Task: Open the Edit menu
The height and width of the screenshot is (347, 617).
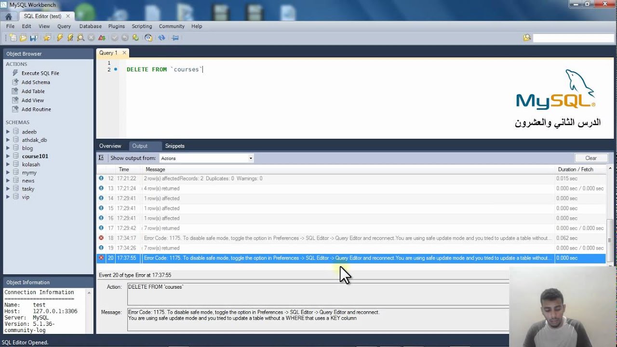Action: pos(27,26)
